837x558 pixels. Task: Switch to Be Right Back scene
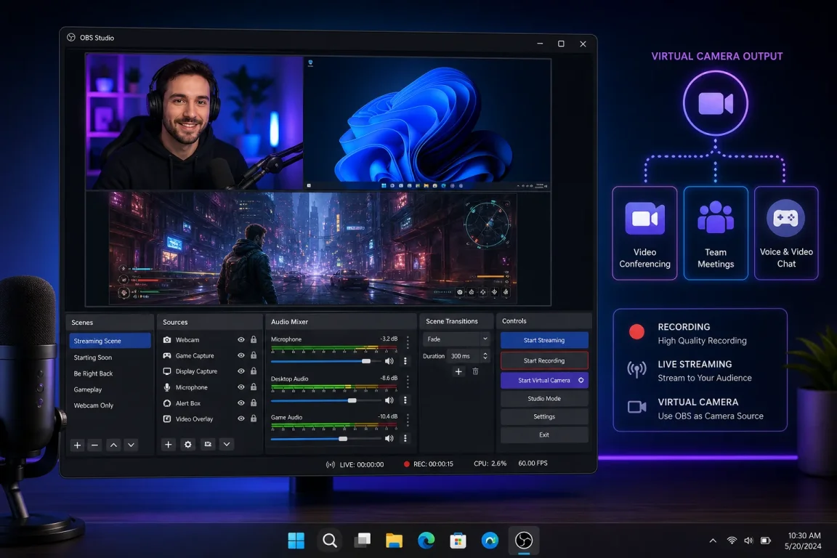tap(110, 373)
